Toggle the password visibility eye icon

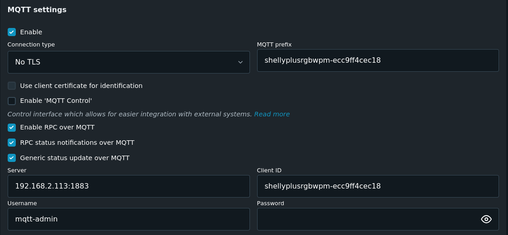point(486,219)
